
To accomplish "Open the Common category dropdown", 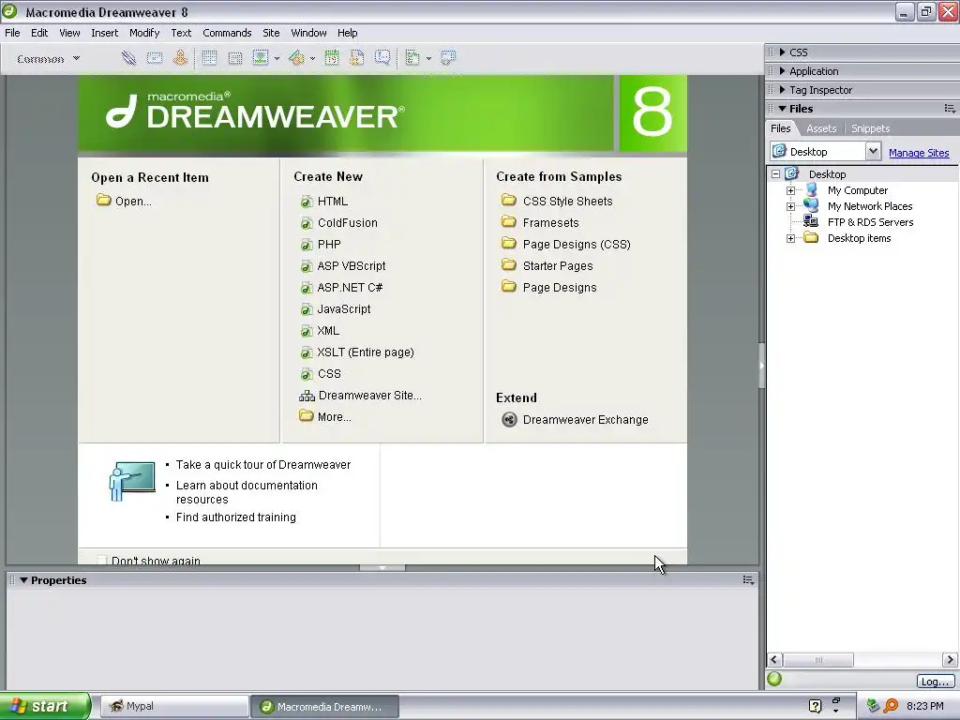I will pos(49,59).
